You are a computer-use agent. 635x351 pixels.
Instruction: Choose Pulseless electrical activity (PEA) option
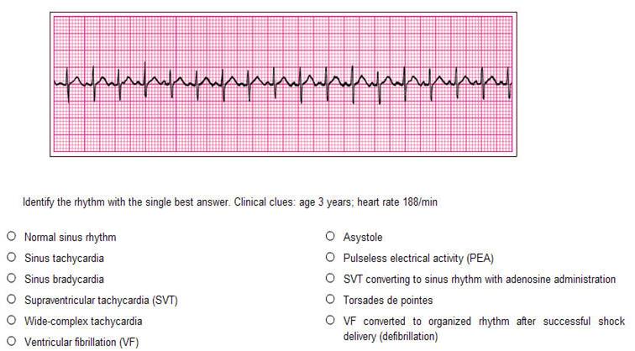330,257
